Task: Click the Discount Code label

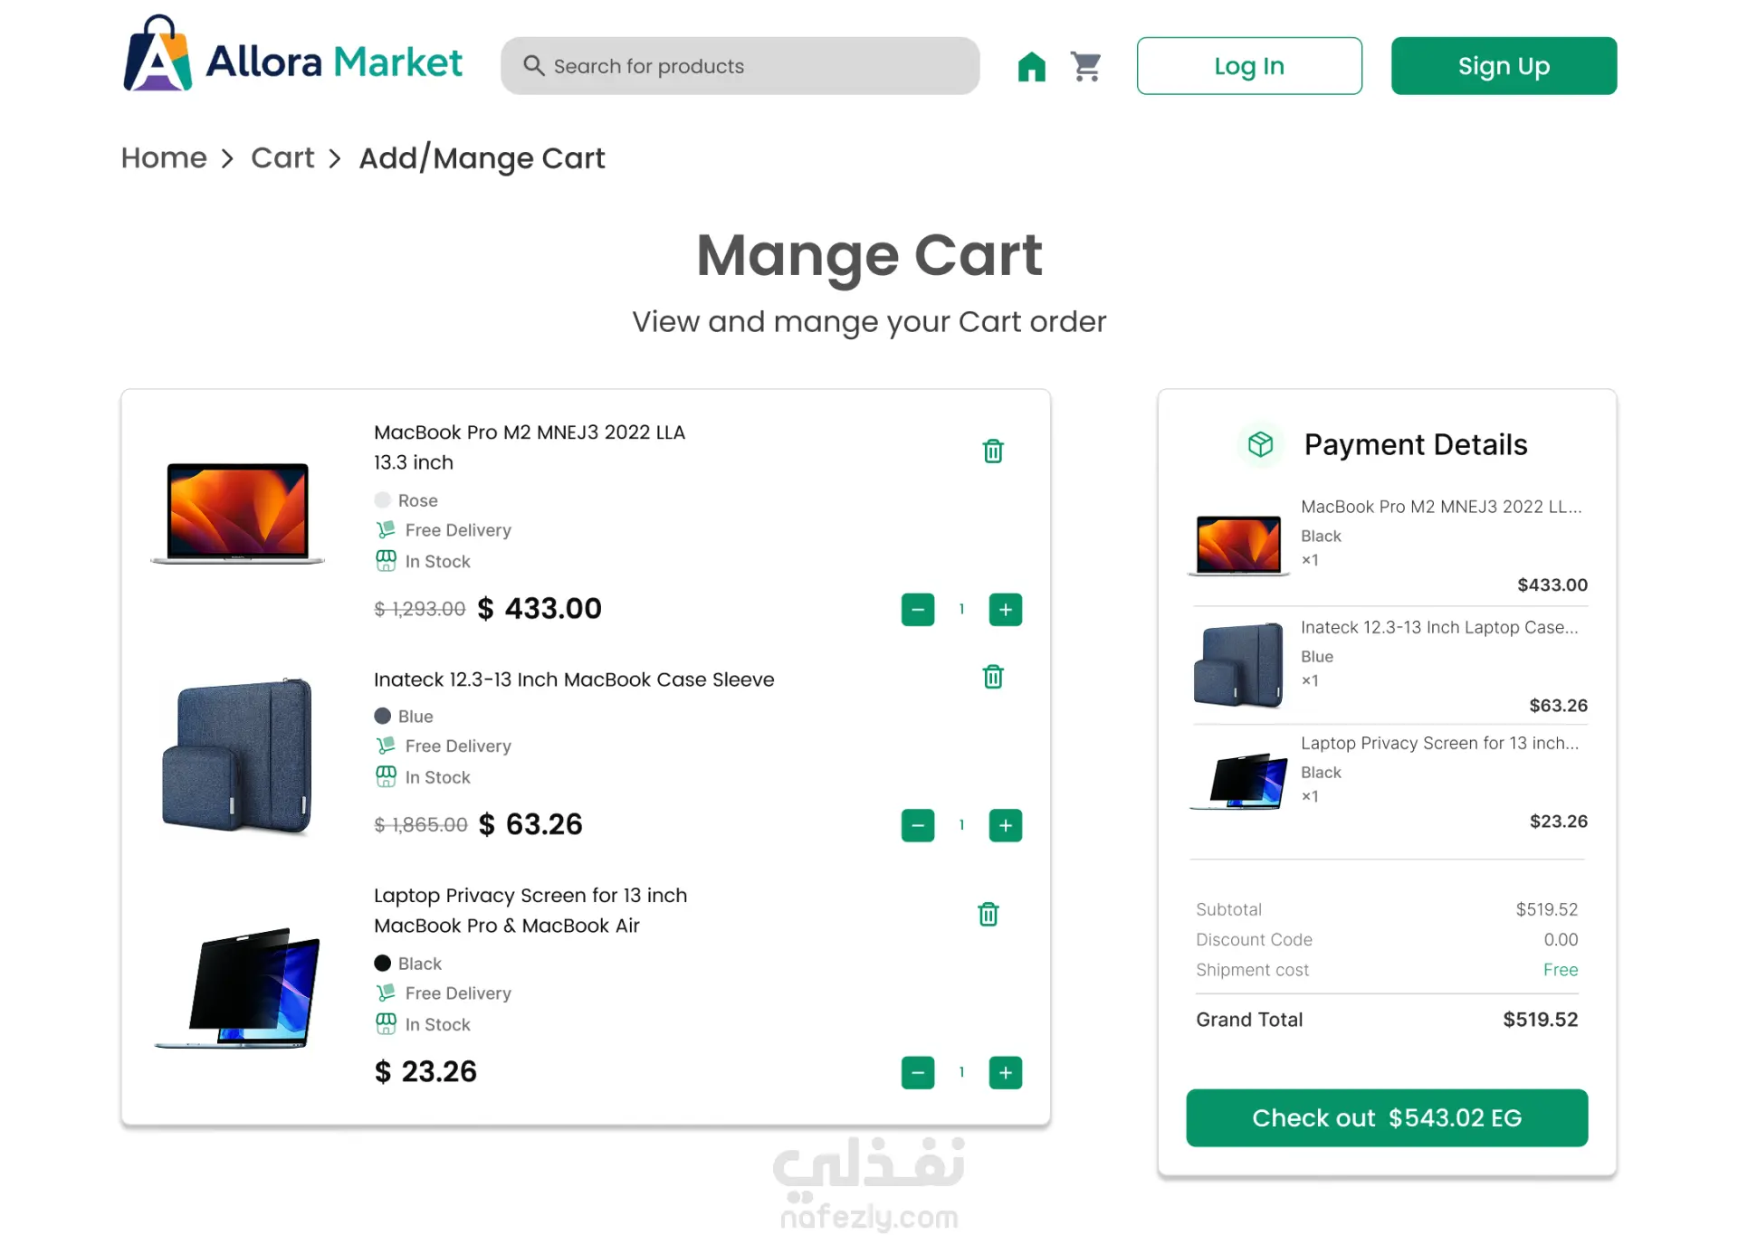Action: click(x=1254, y=939)
